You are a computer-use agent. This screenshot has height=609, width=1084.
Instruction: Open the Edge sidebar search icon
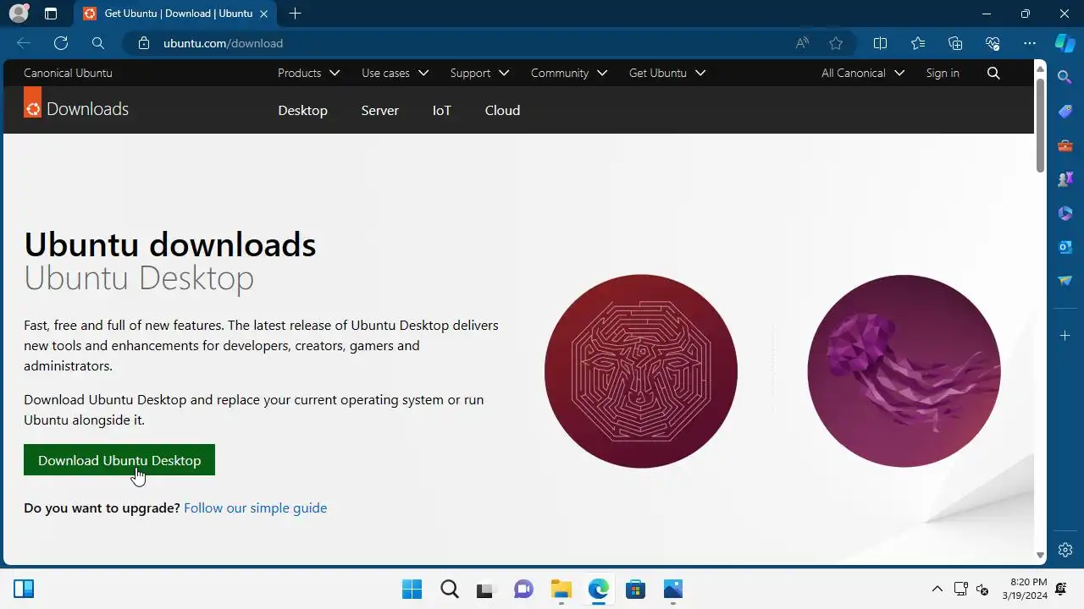[1065, 77]
